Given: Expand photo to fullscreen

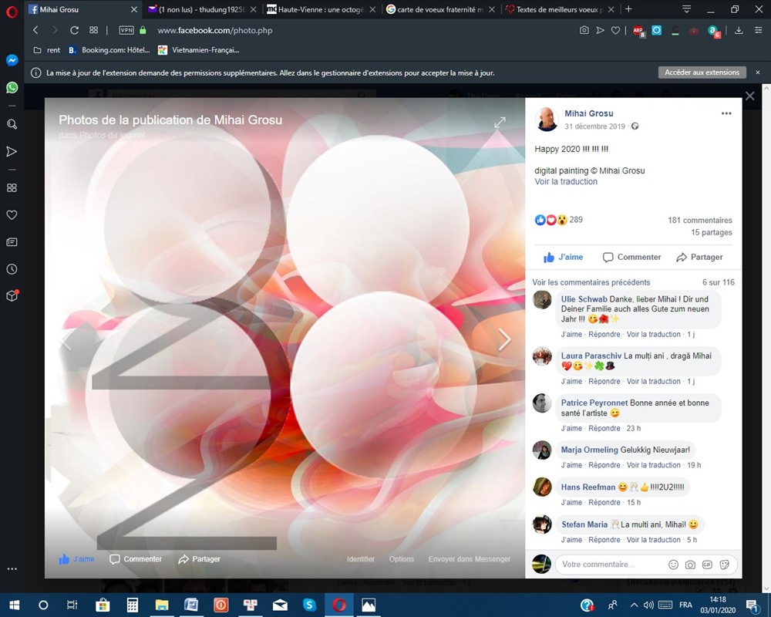Looking at the screenshot, I should pyautogui.click(x=500, y=123).
